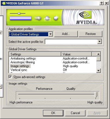
Task: Click the Cancel button
Action: pos(75,113)
